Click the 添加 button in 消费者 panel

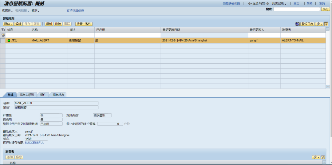coord(10,157)
